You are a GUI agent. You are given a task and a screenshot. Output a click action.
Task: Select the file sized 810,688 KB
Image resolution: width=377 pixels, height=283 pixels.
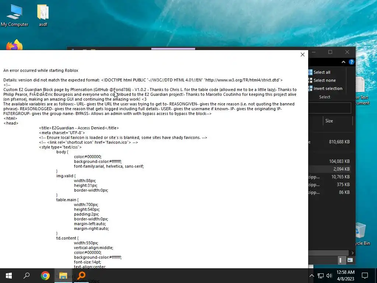pyautogui.click(x=329, y=142)
